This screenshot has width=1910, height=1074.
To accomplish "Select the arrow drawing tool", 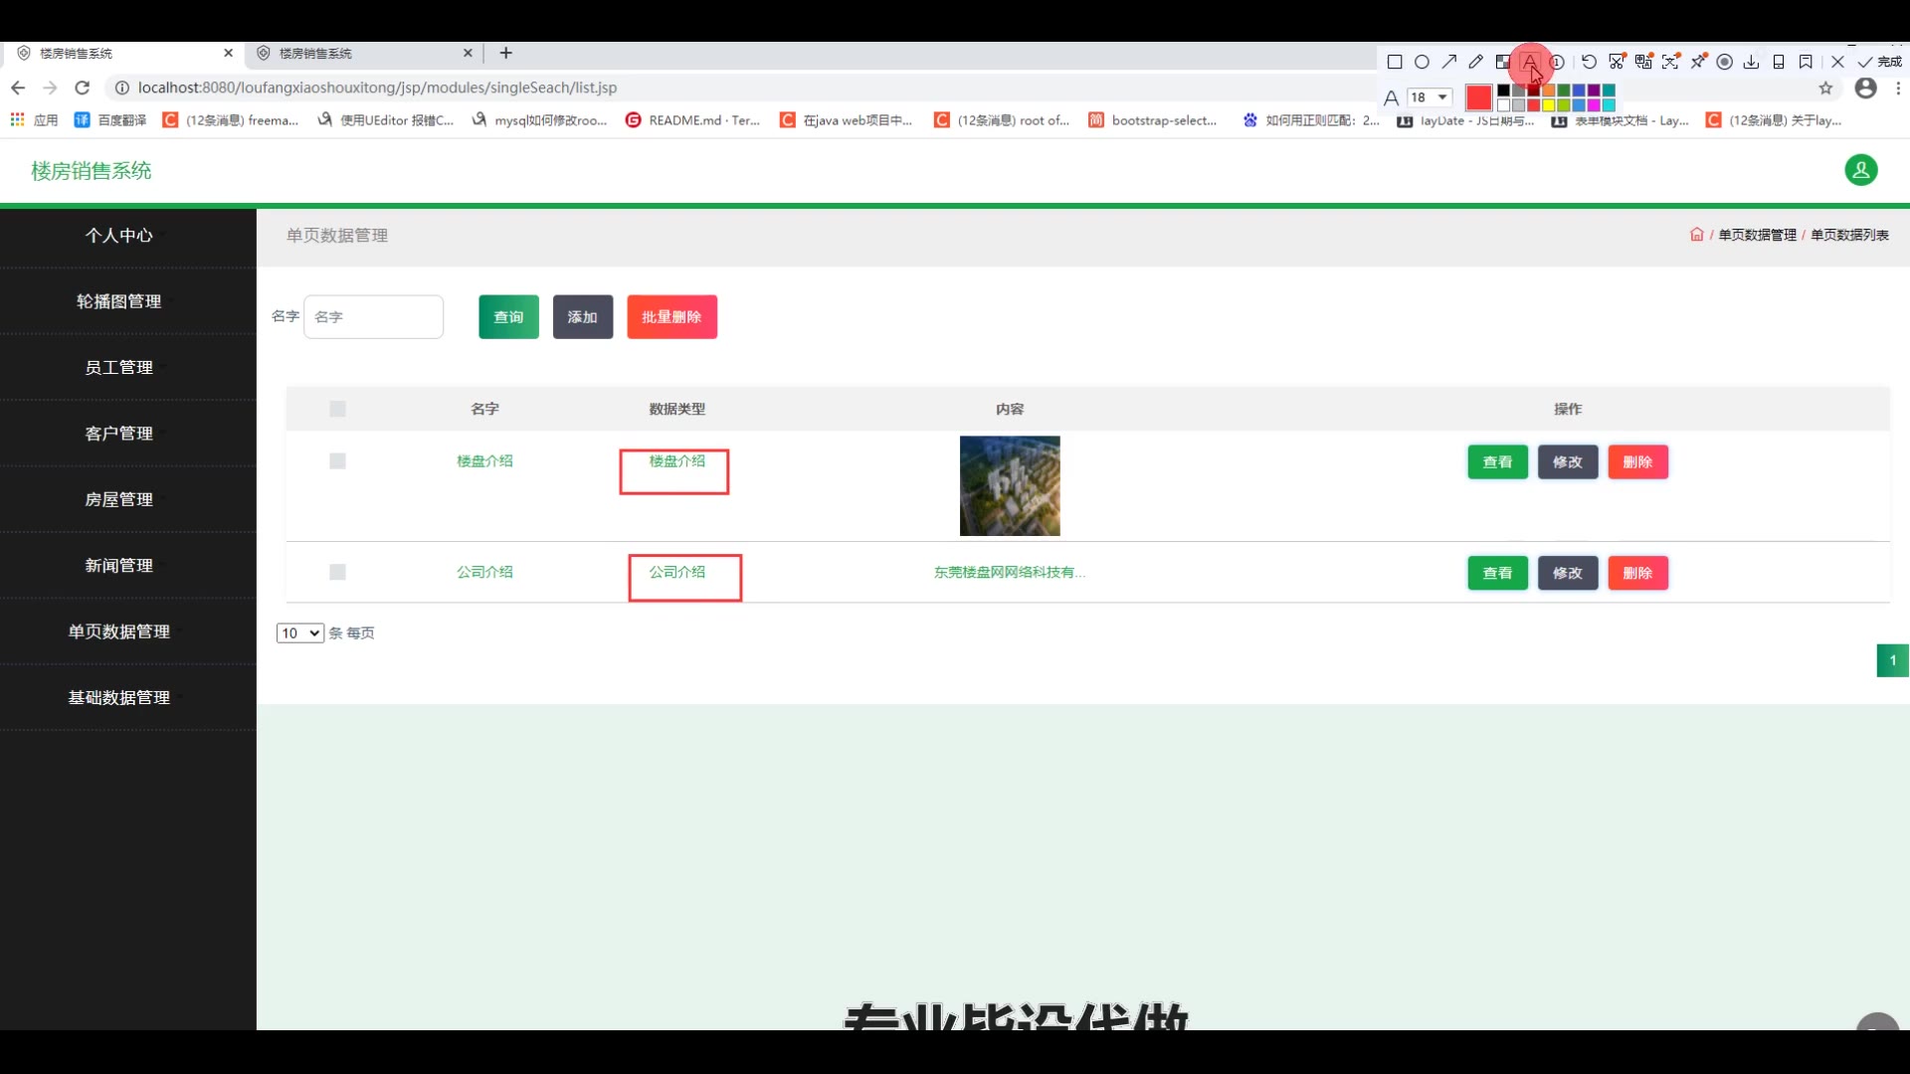I will tap(1449, 62).
